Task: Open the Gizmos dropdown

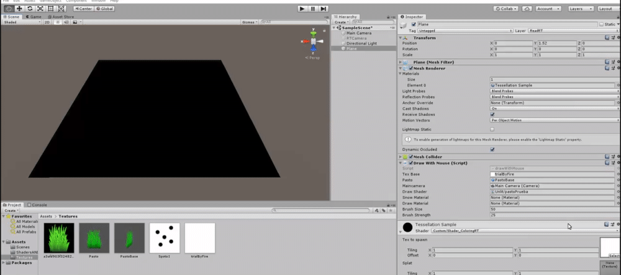Action: (250, 22)
